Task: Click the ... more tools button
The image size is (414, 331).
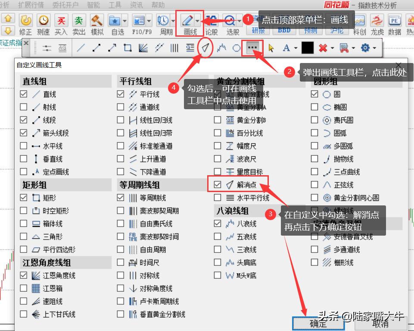Action: pyautogui.click(x=253, y=47)
